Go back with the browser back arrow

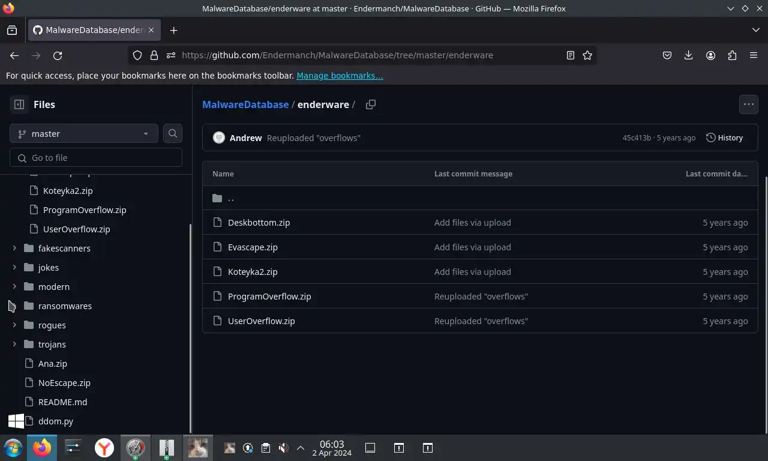tap(14, 55)
